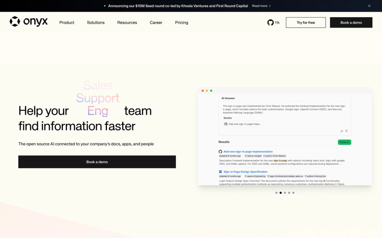Click the thumbs up icon on AI Answer
The image size is (382, 238).
point(342,131)
